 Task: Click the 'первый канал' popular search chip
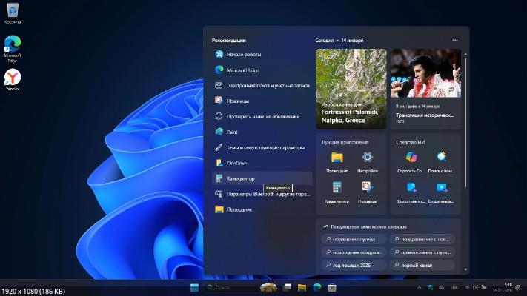point(422,265)
